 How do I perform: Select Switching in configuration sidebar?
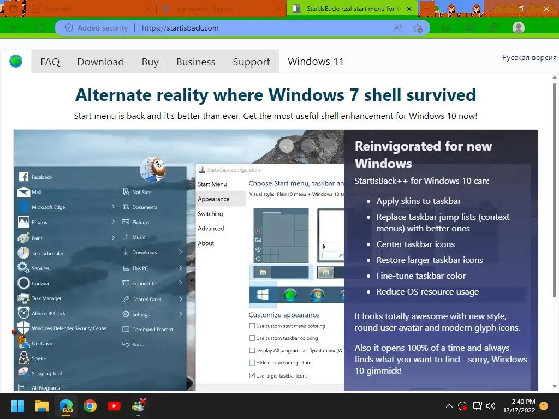[210, 214]
